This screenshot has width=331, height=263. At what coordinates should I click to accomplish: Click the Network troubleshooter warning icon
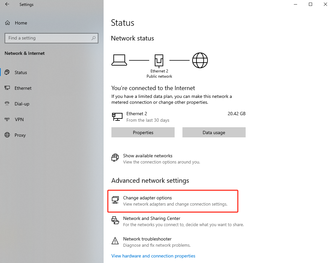click(x=115, y=241)
